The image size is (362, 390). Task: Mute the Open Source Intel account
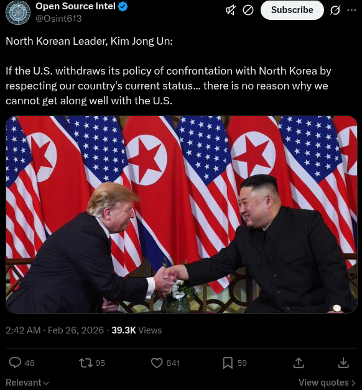[x=231, y=10]
